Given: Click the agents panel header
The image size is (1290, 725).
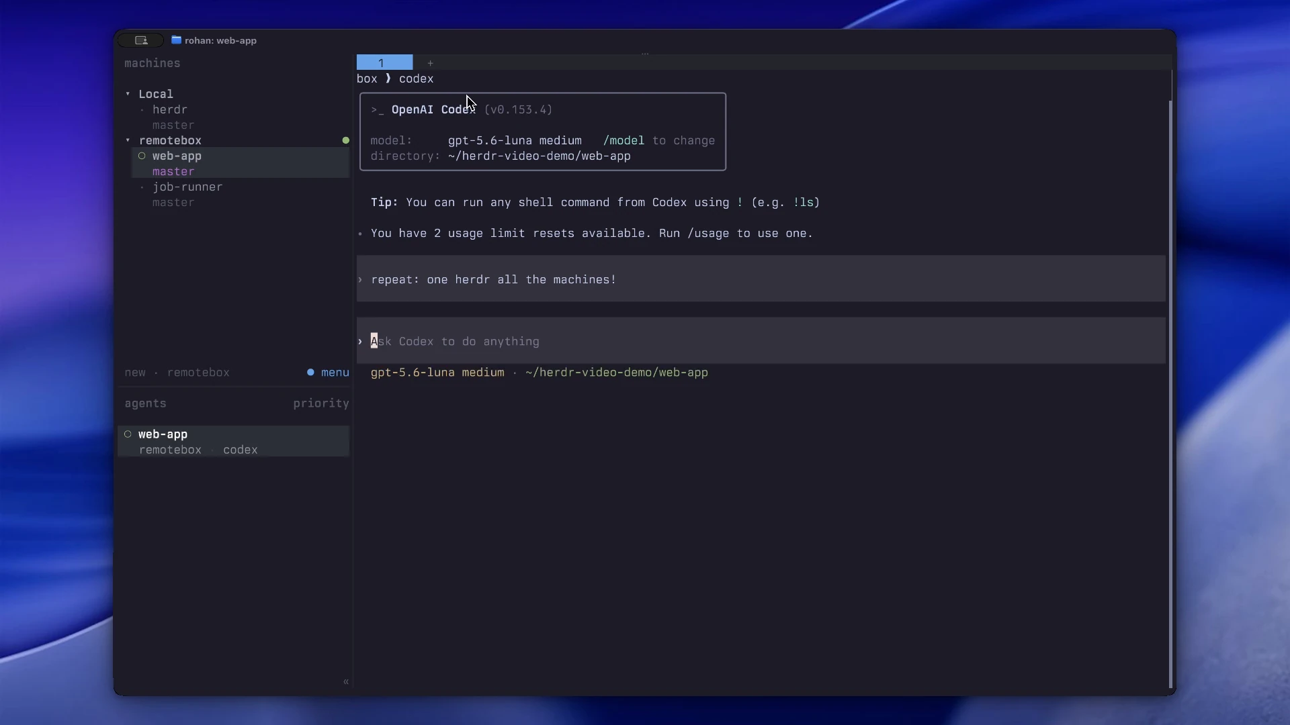Looking at the screenshot, I should 145,403.
